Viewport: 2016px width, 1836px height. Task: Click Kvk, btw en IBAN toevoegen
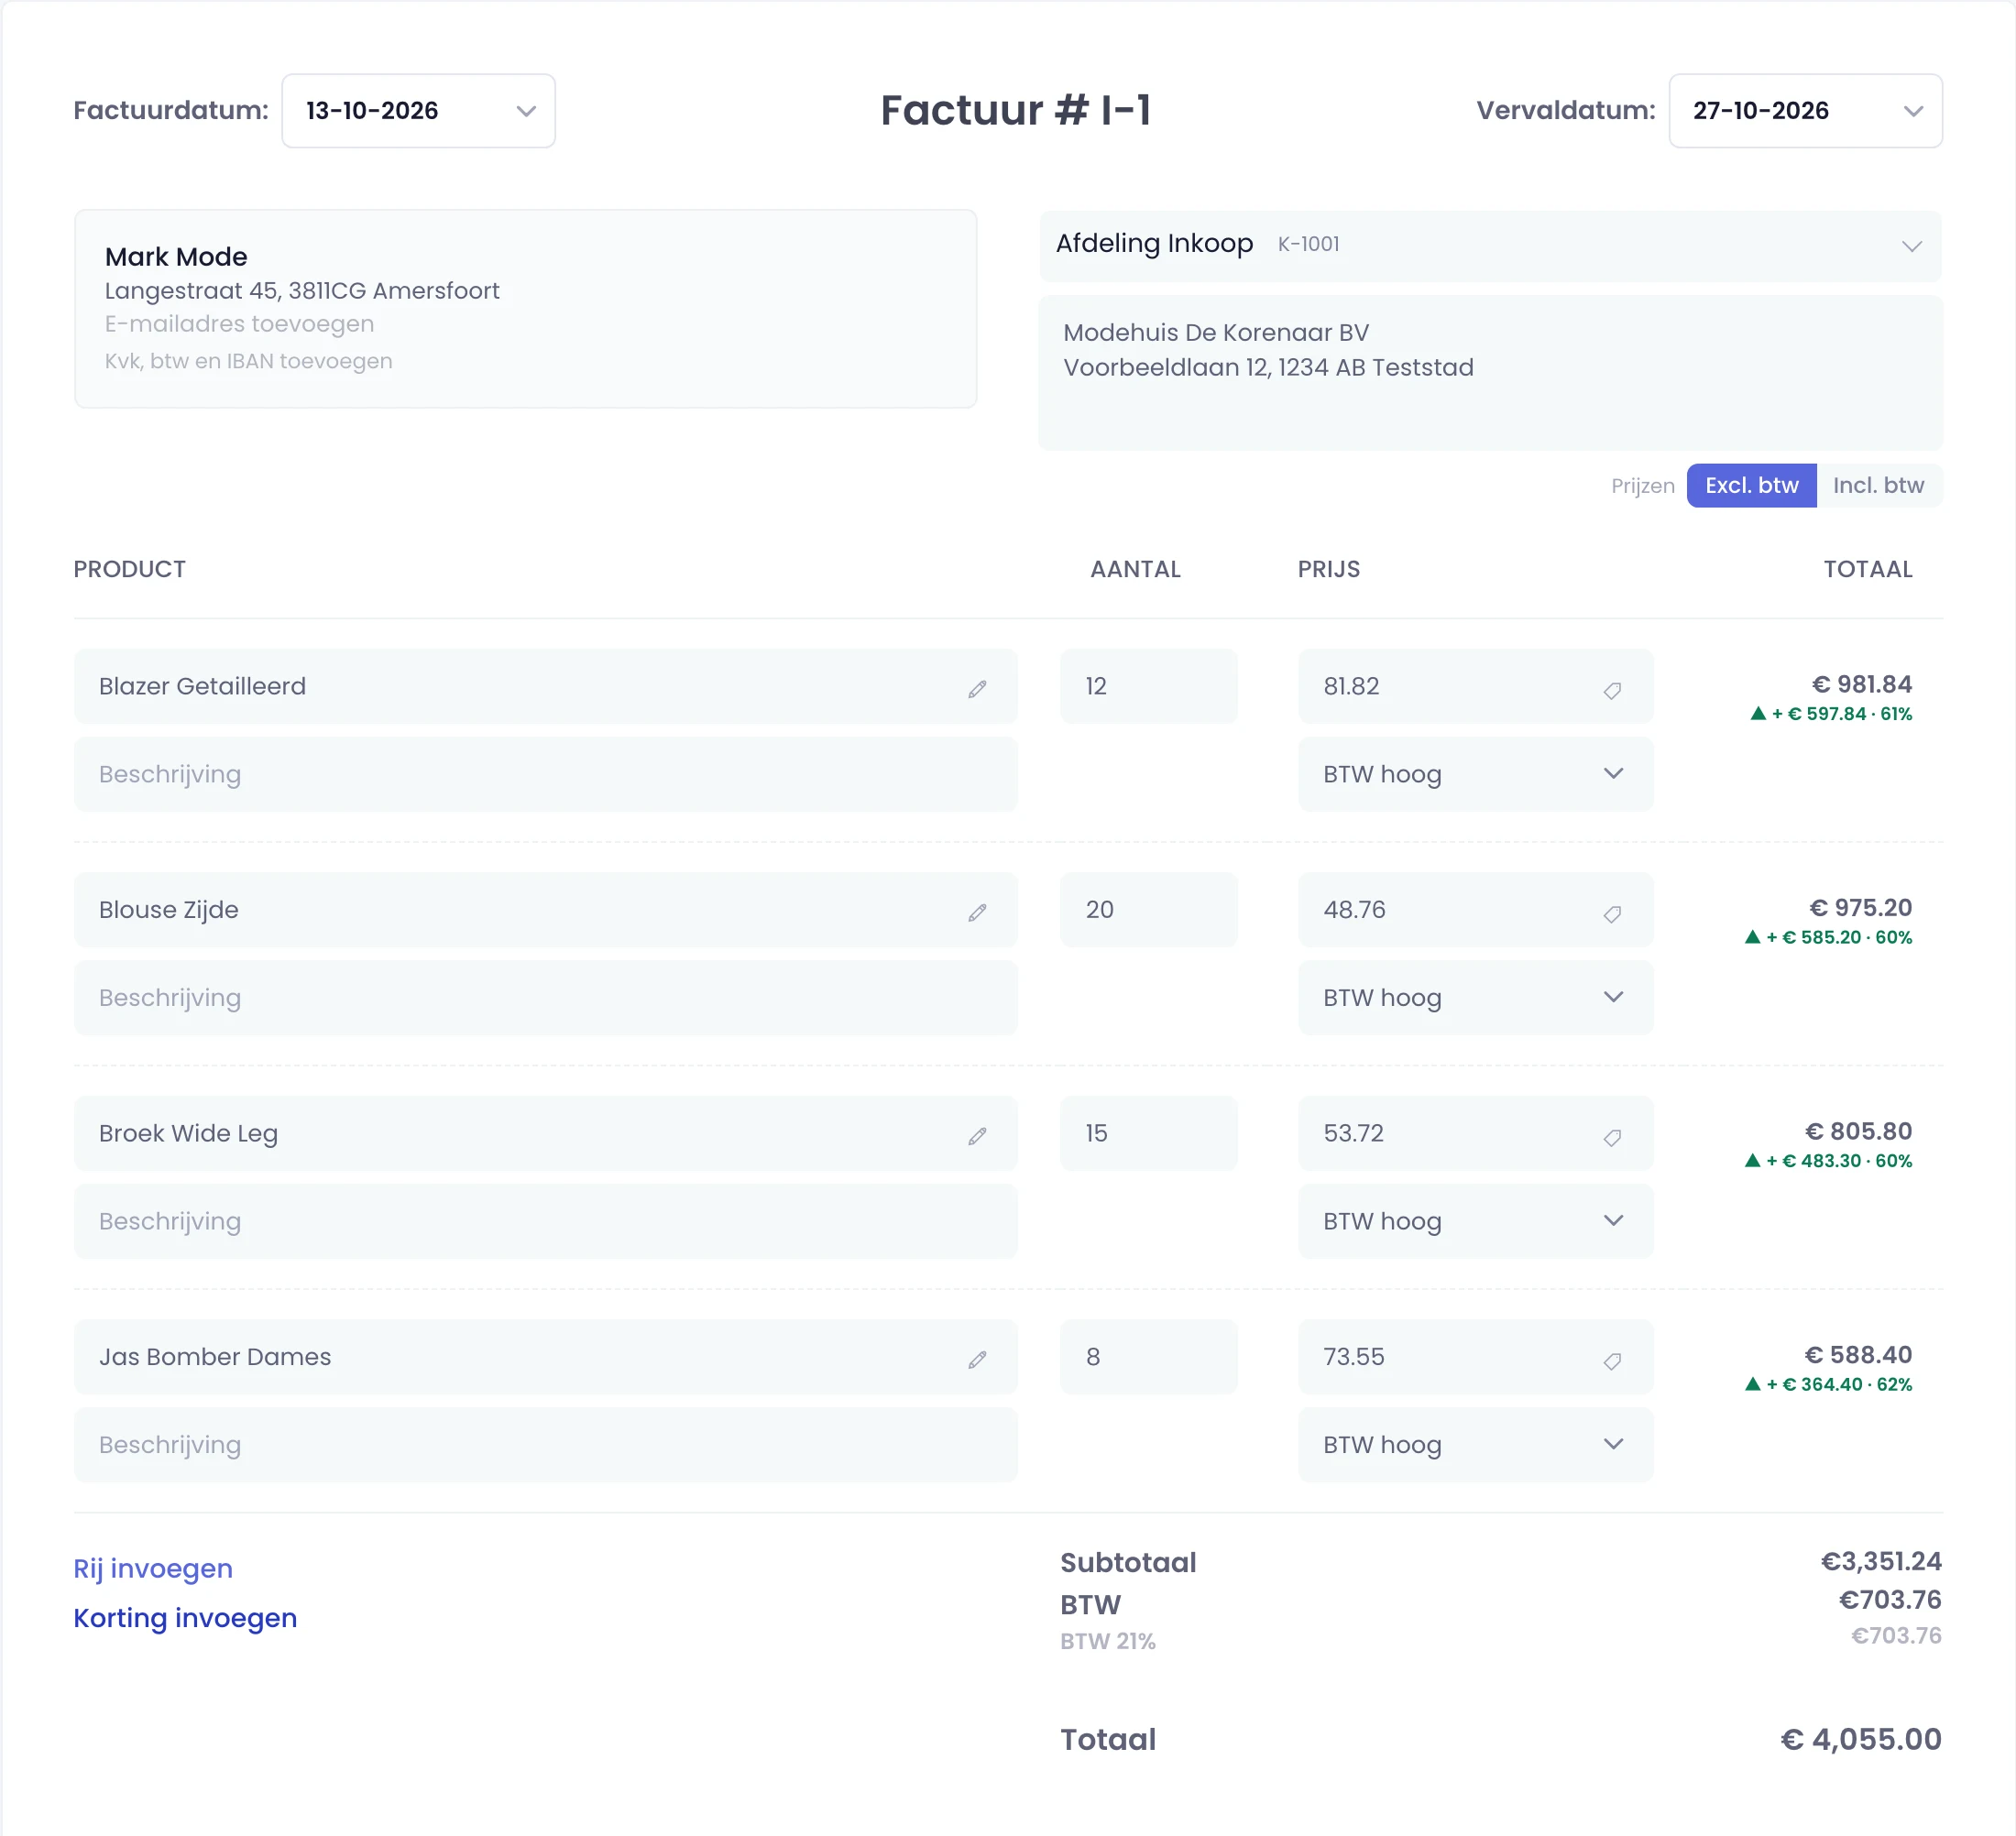pyautogui.click(x=248, y=361)
